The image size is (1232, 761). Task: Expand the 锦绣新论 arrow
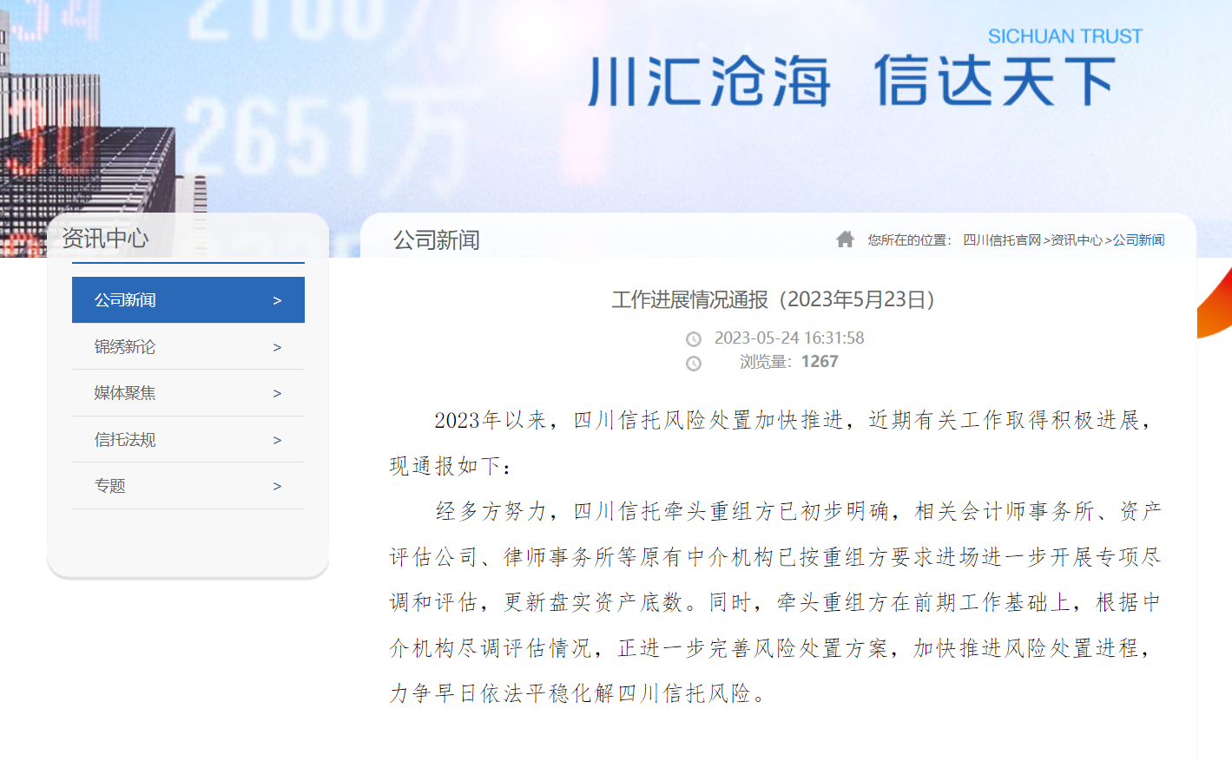(x=277, y=347)
